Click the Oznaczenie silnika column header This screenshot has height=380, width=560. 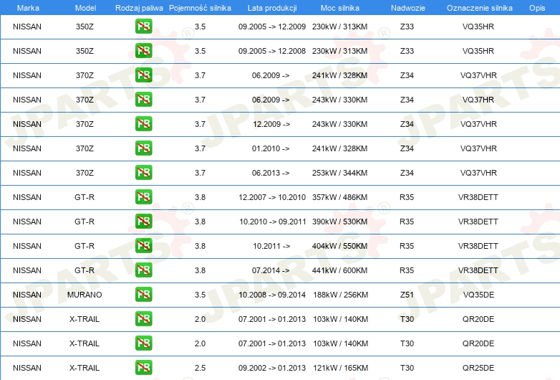coord(480,8)
